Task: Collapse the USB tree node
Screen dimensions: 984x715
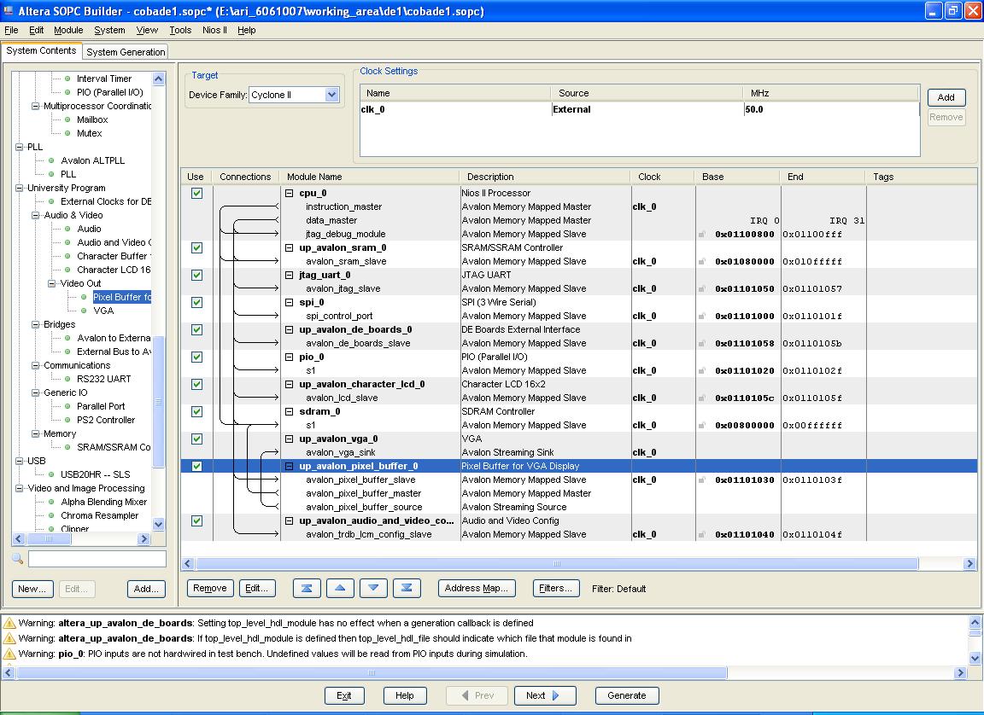Action: click(19, 461)
